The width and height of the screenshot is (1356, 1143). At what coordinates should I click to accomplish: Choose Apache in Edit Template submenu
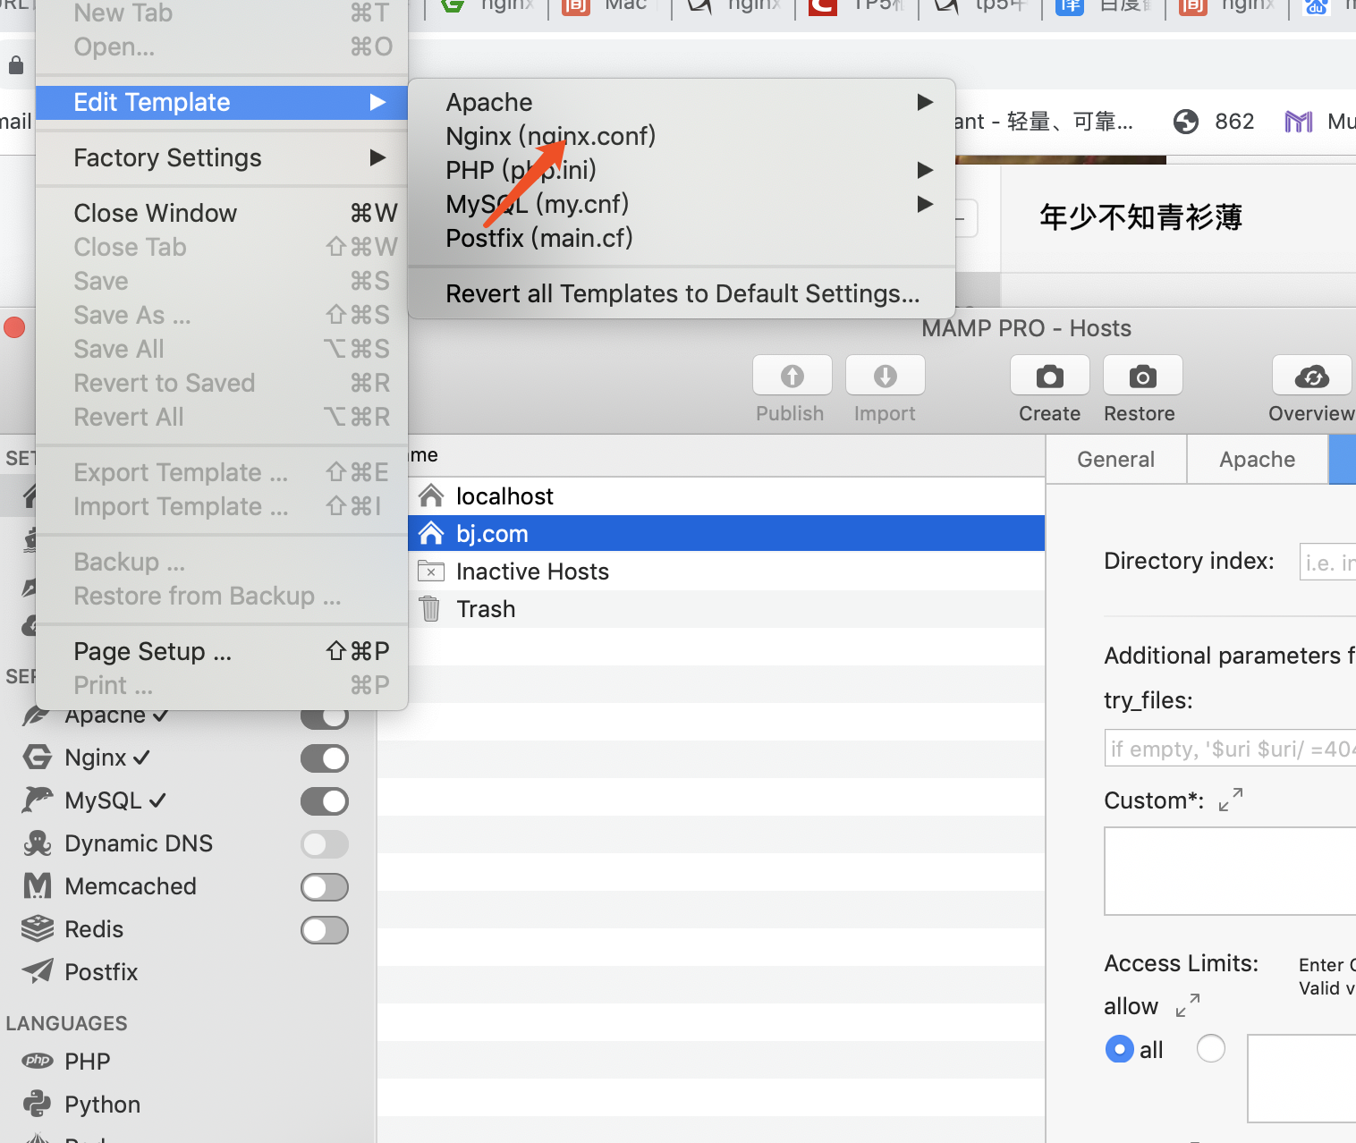click(x=682, y=102)
